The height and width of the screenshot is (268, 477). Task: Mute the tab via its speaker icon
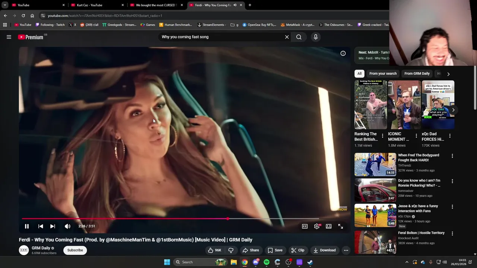[x=235, y=5]
